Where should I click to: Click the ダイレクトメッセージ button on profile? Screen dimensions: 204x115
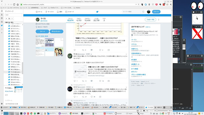56,31
